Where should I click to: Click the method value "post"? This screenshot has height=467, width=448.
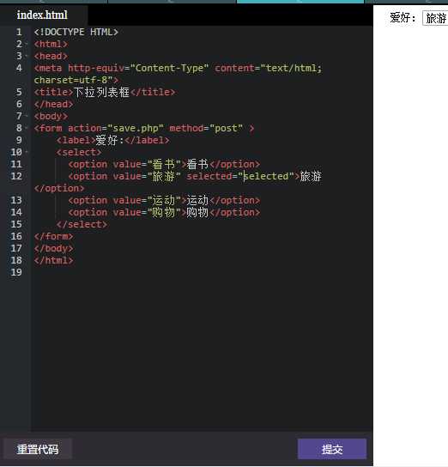(227, 129)
